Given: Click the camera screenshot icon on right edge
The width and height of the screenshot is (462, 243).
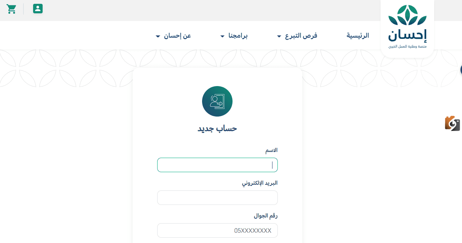Looking at the screenshot, I should [452, 123].
